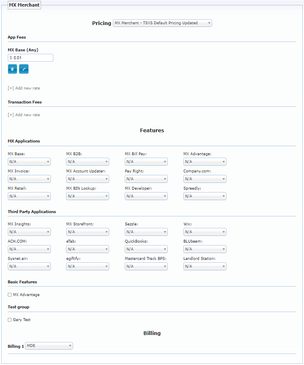Open the MX Storefront dropdown
This screenshot has width=304, height=365.
[x=88, y=232]
